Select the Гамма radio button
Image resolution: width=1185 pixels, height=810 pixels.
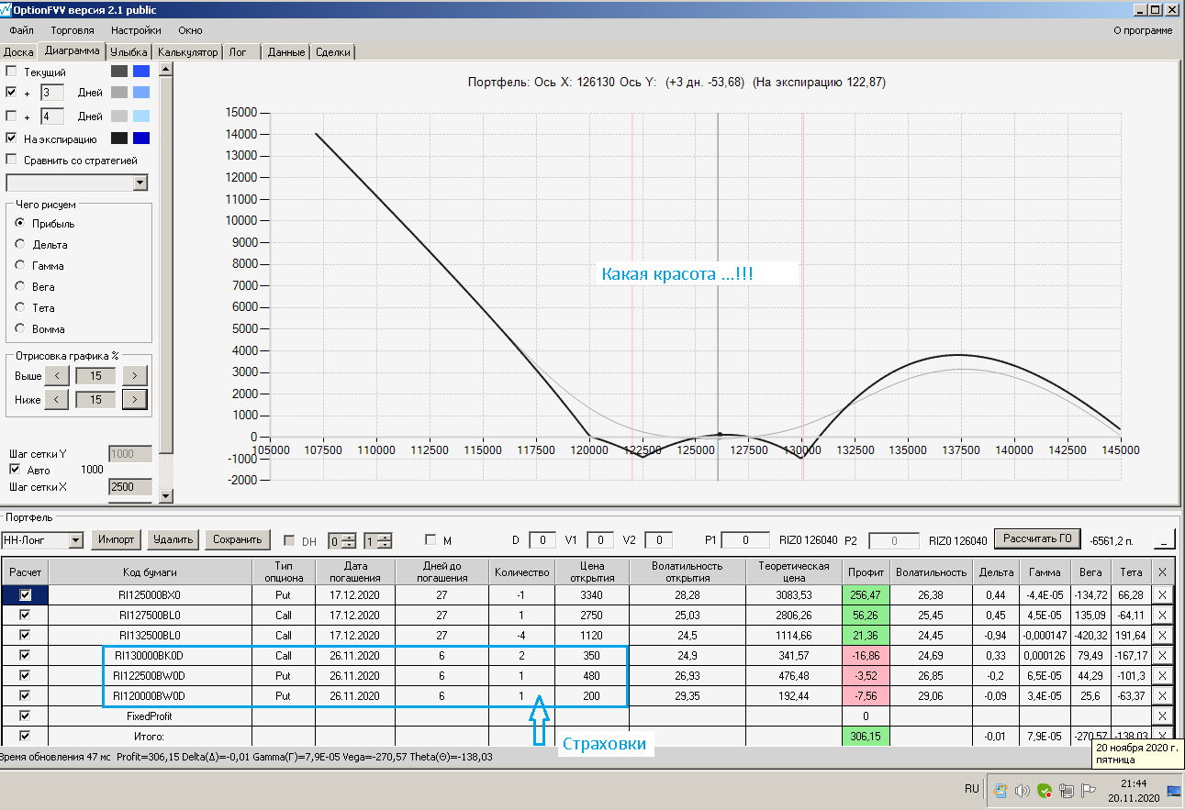20,265
